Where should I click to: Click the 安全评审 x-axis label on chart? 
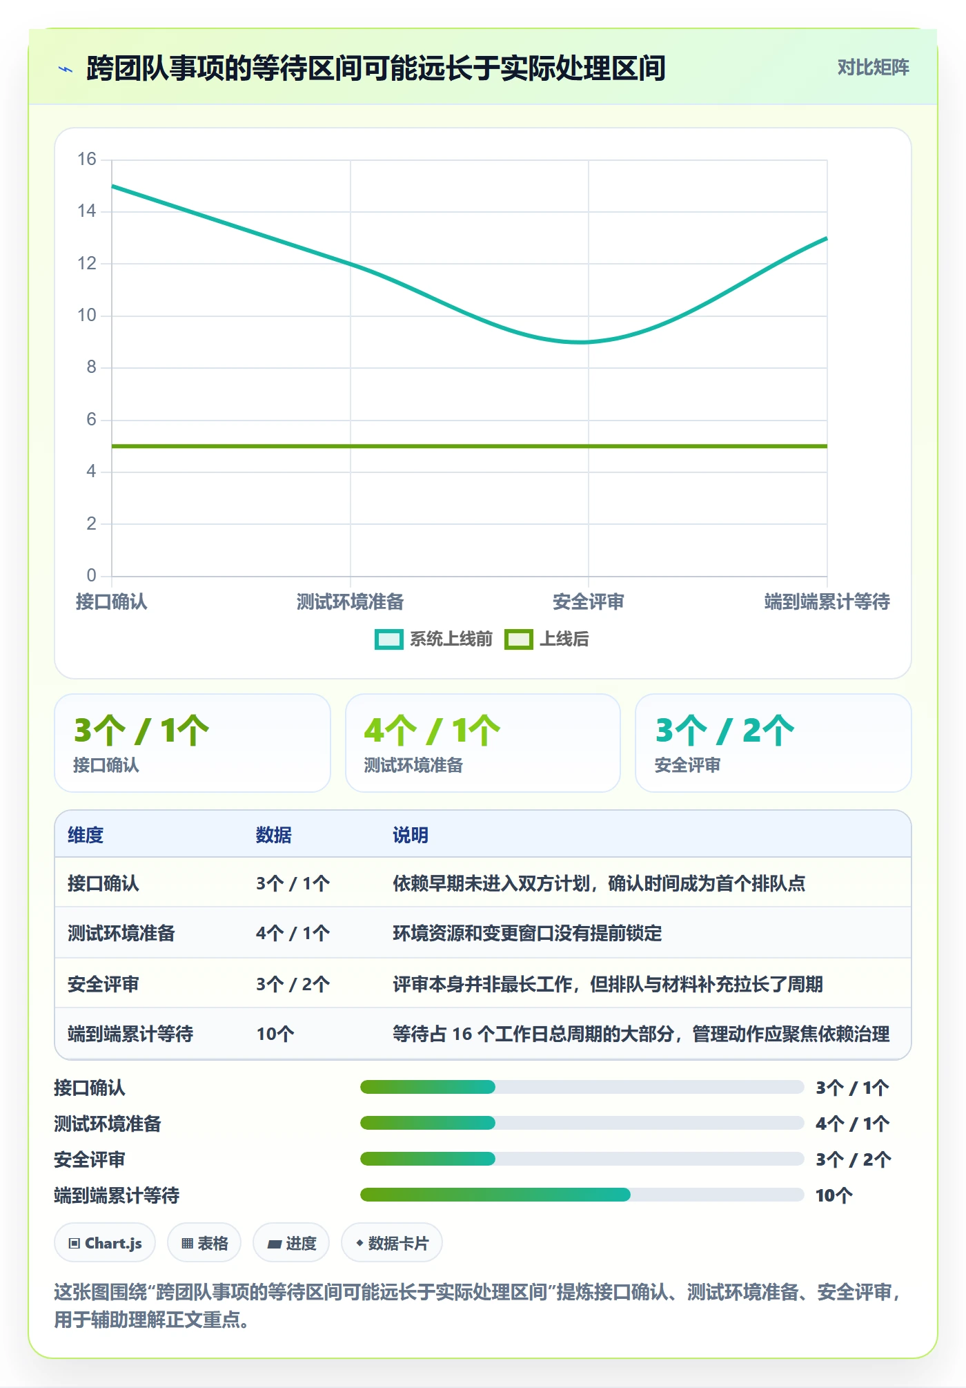[589, 601]
